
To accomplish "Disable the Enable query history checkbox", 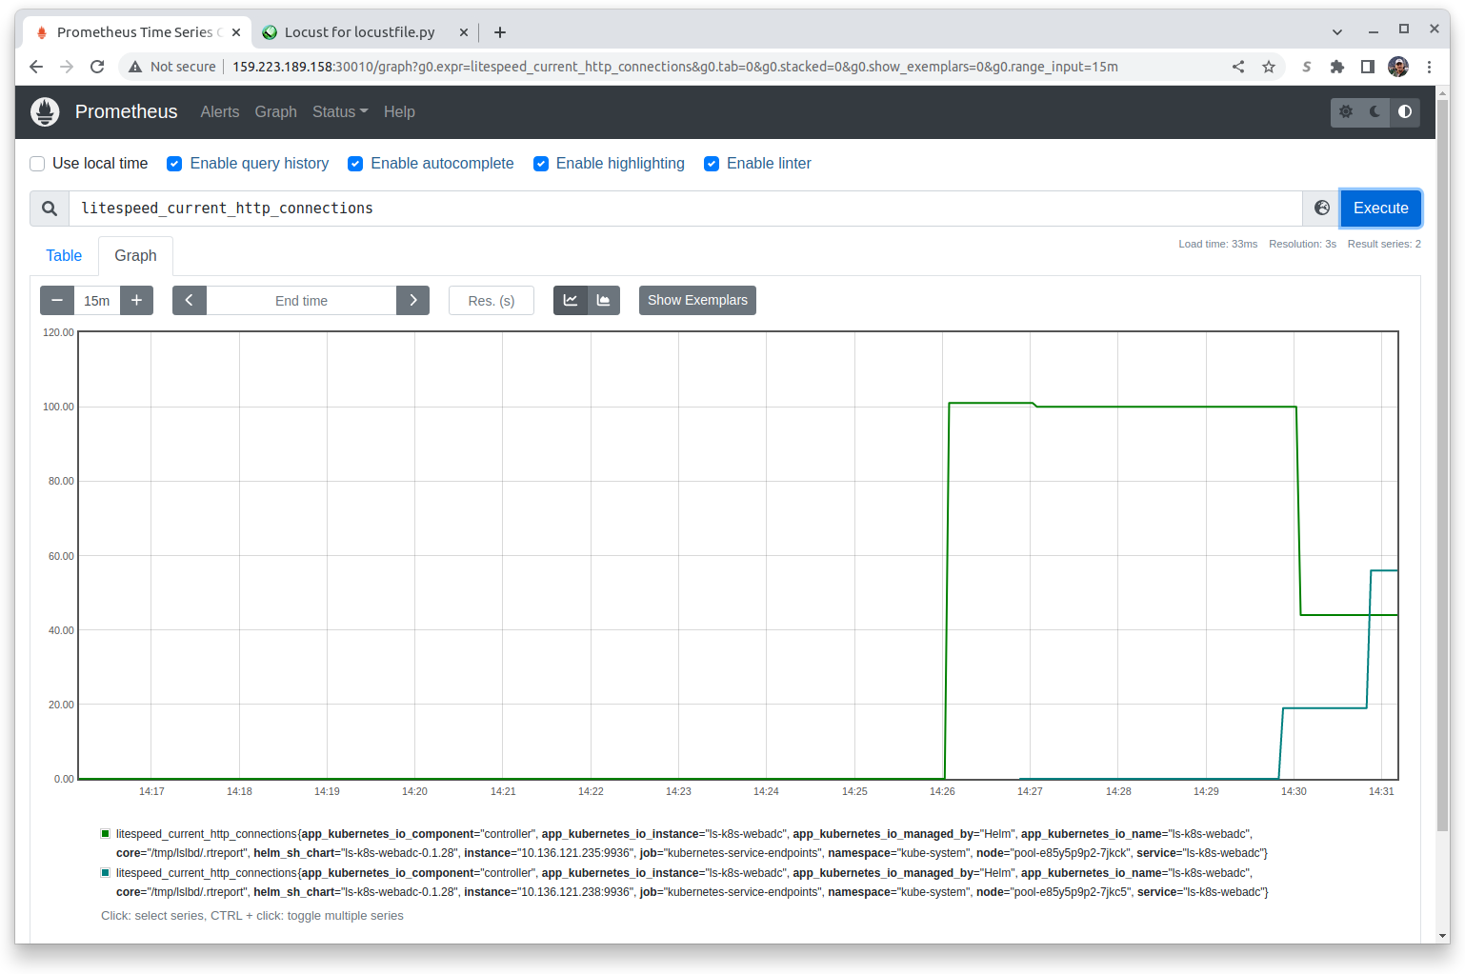I will [174, 164].
